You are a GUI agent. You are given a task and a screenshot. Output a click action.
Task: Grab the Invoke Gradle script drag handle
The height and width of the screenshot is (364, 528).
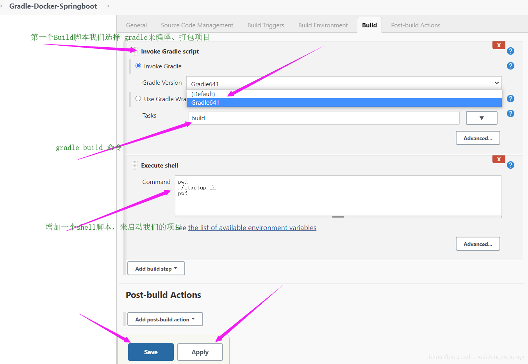[x=135, y=51]
